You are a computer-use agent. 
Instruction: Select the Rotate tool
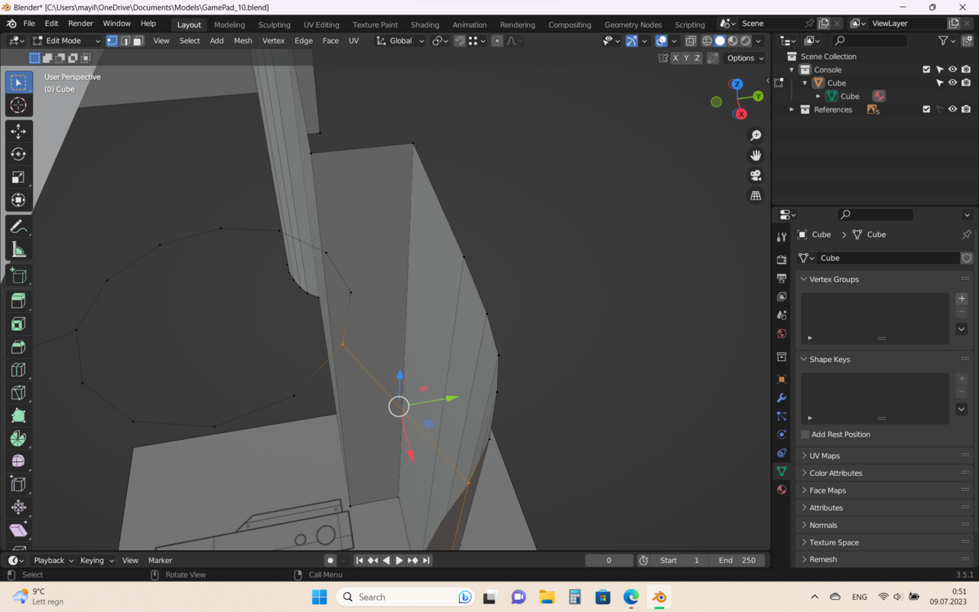[18, 155]
